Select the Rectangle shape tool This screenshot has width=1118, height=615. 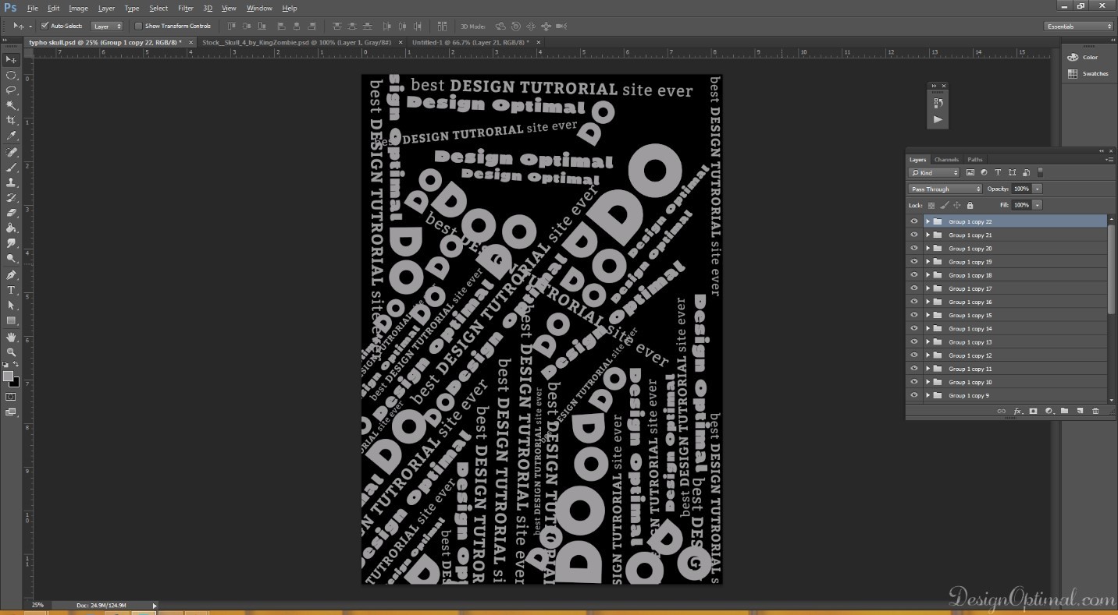coord(11,320)
